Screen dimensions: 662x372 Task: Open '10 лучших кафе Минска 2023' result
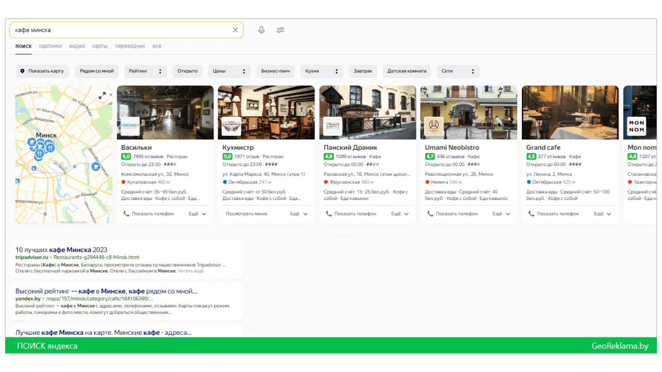62,250
